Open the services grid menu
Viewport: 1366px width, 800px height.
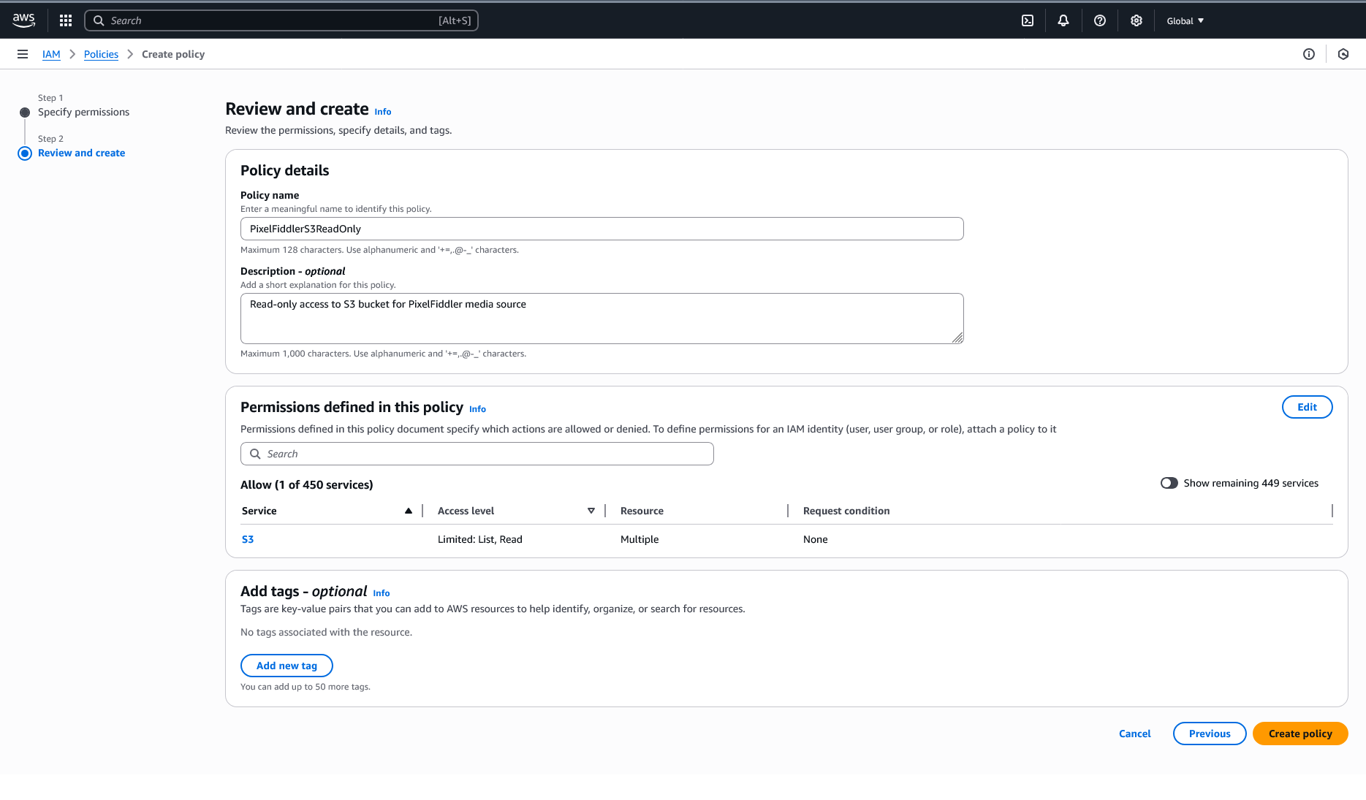point(66,20)
